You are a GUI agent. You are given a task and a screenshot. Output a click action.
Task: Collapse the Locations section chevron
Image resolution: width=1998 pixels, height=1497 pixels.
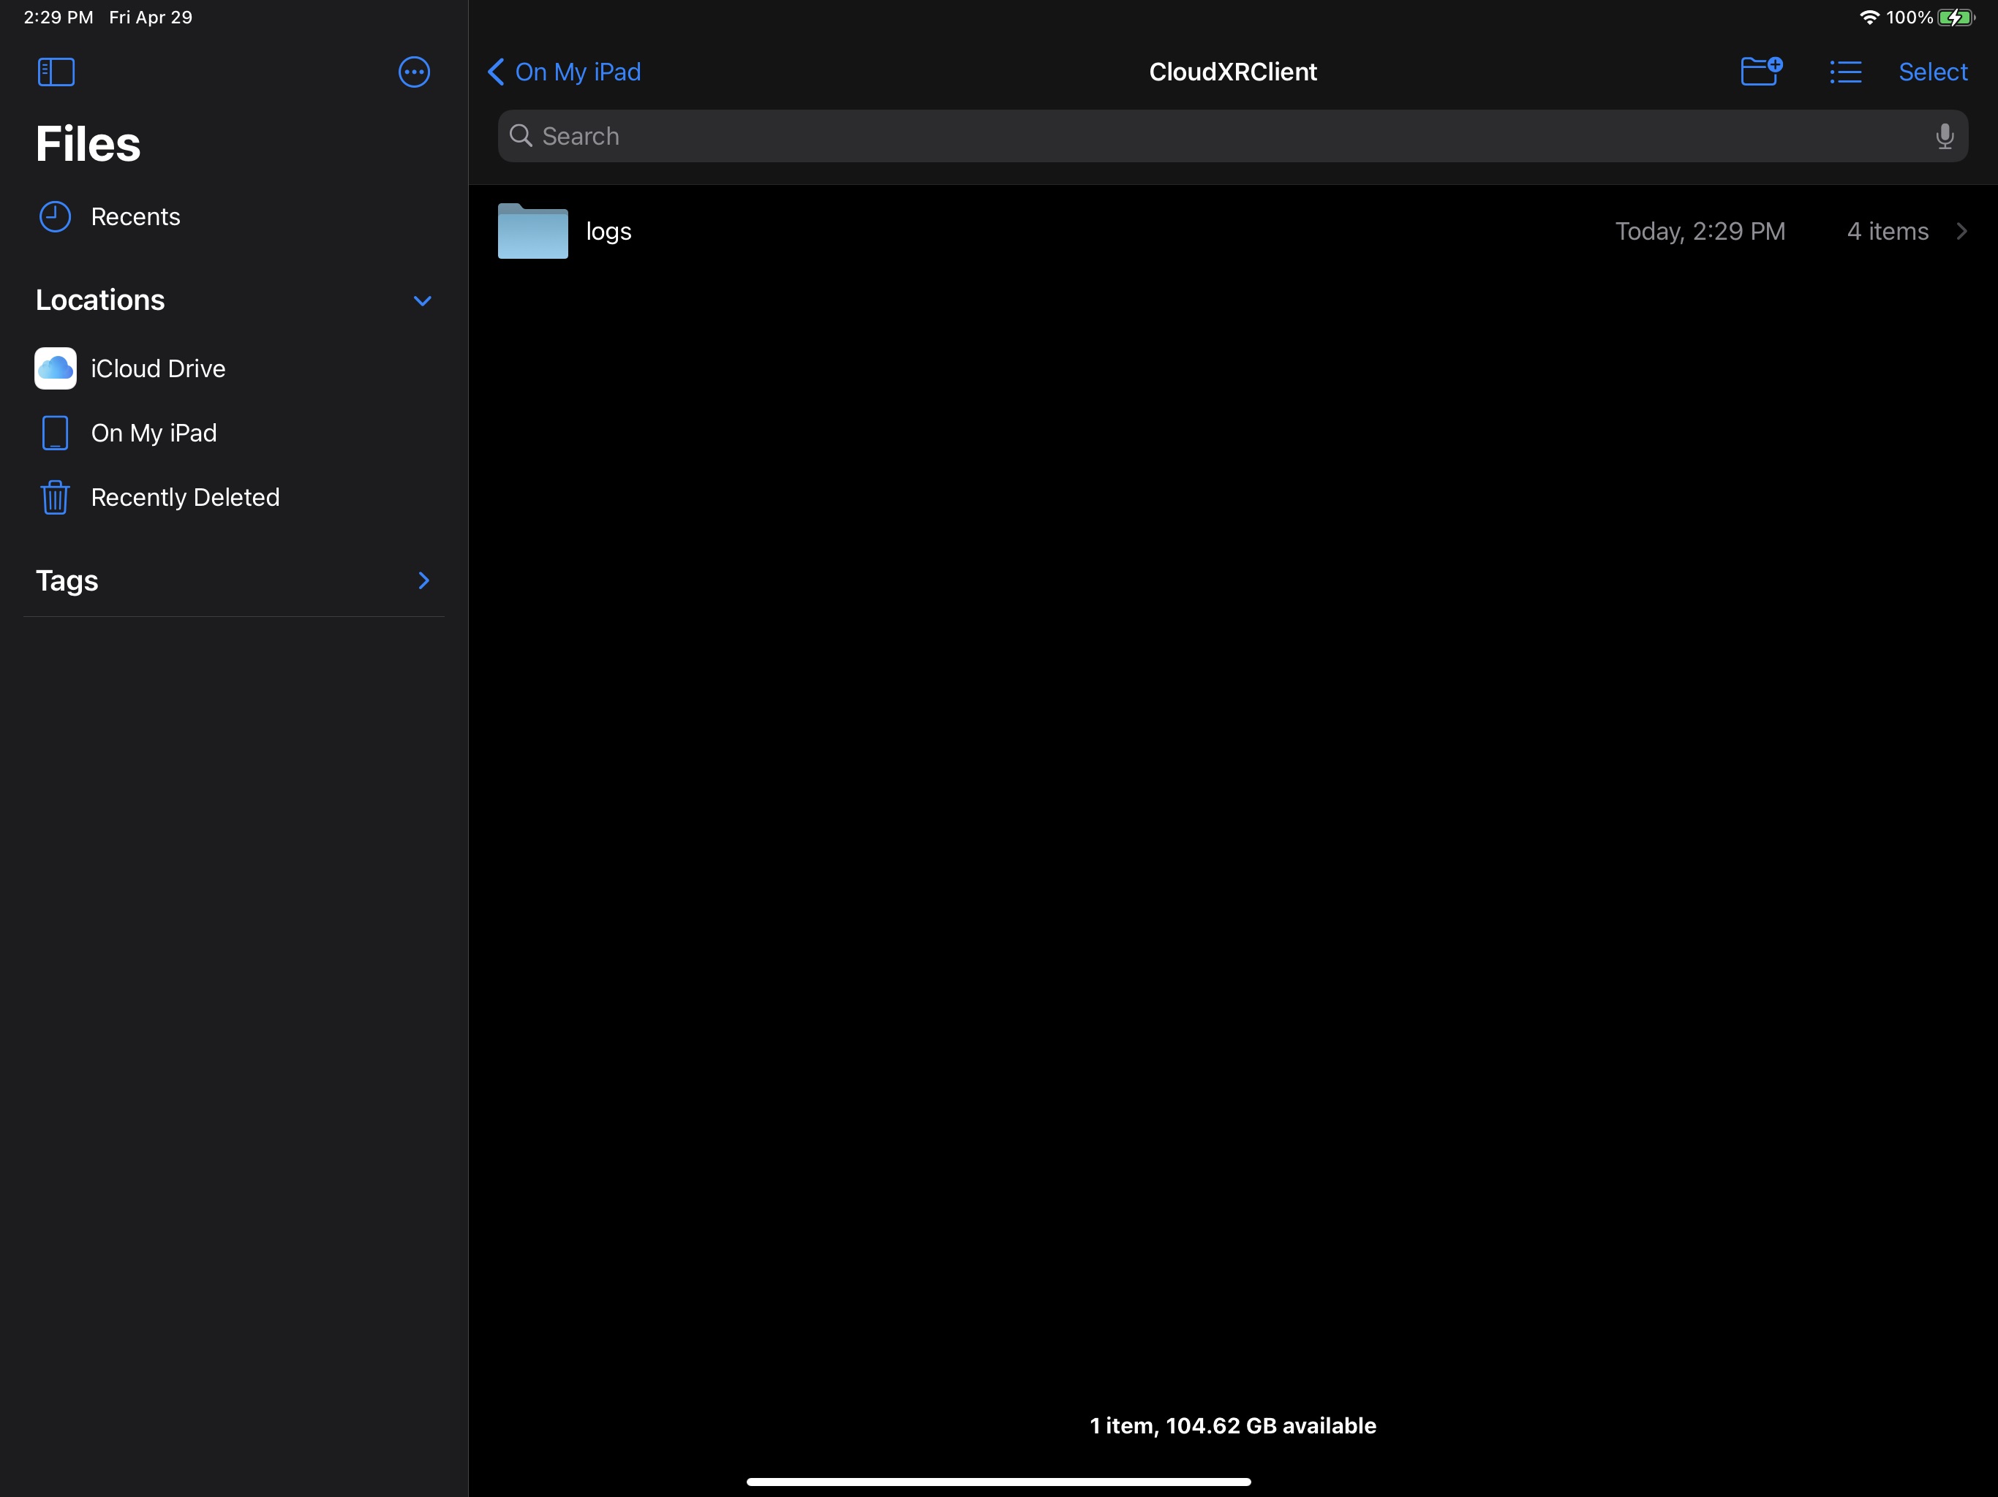tap(422, 300)
